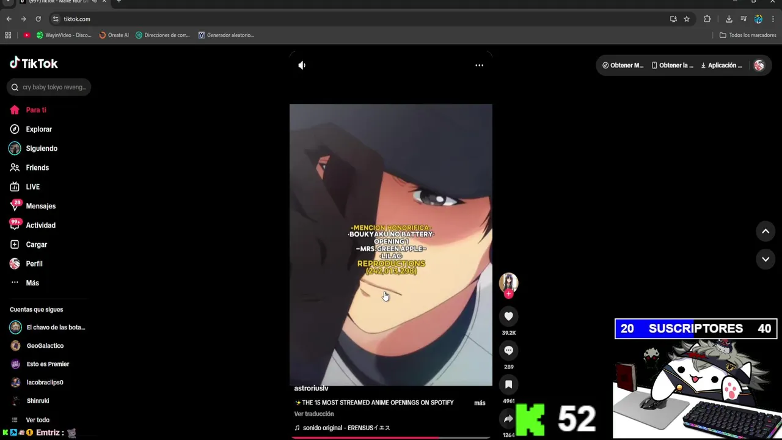Follow the creator with the red plus badge
The width and height of the screenshot is (782, 440).
pos(508,294)
